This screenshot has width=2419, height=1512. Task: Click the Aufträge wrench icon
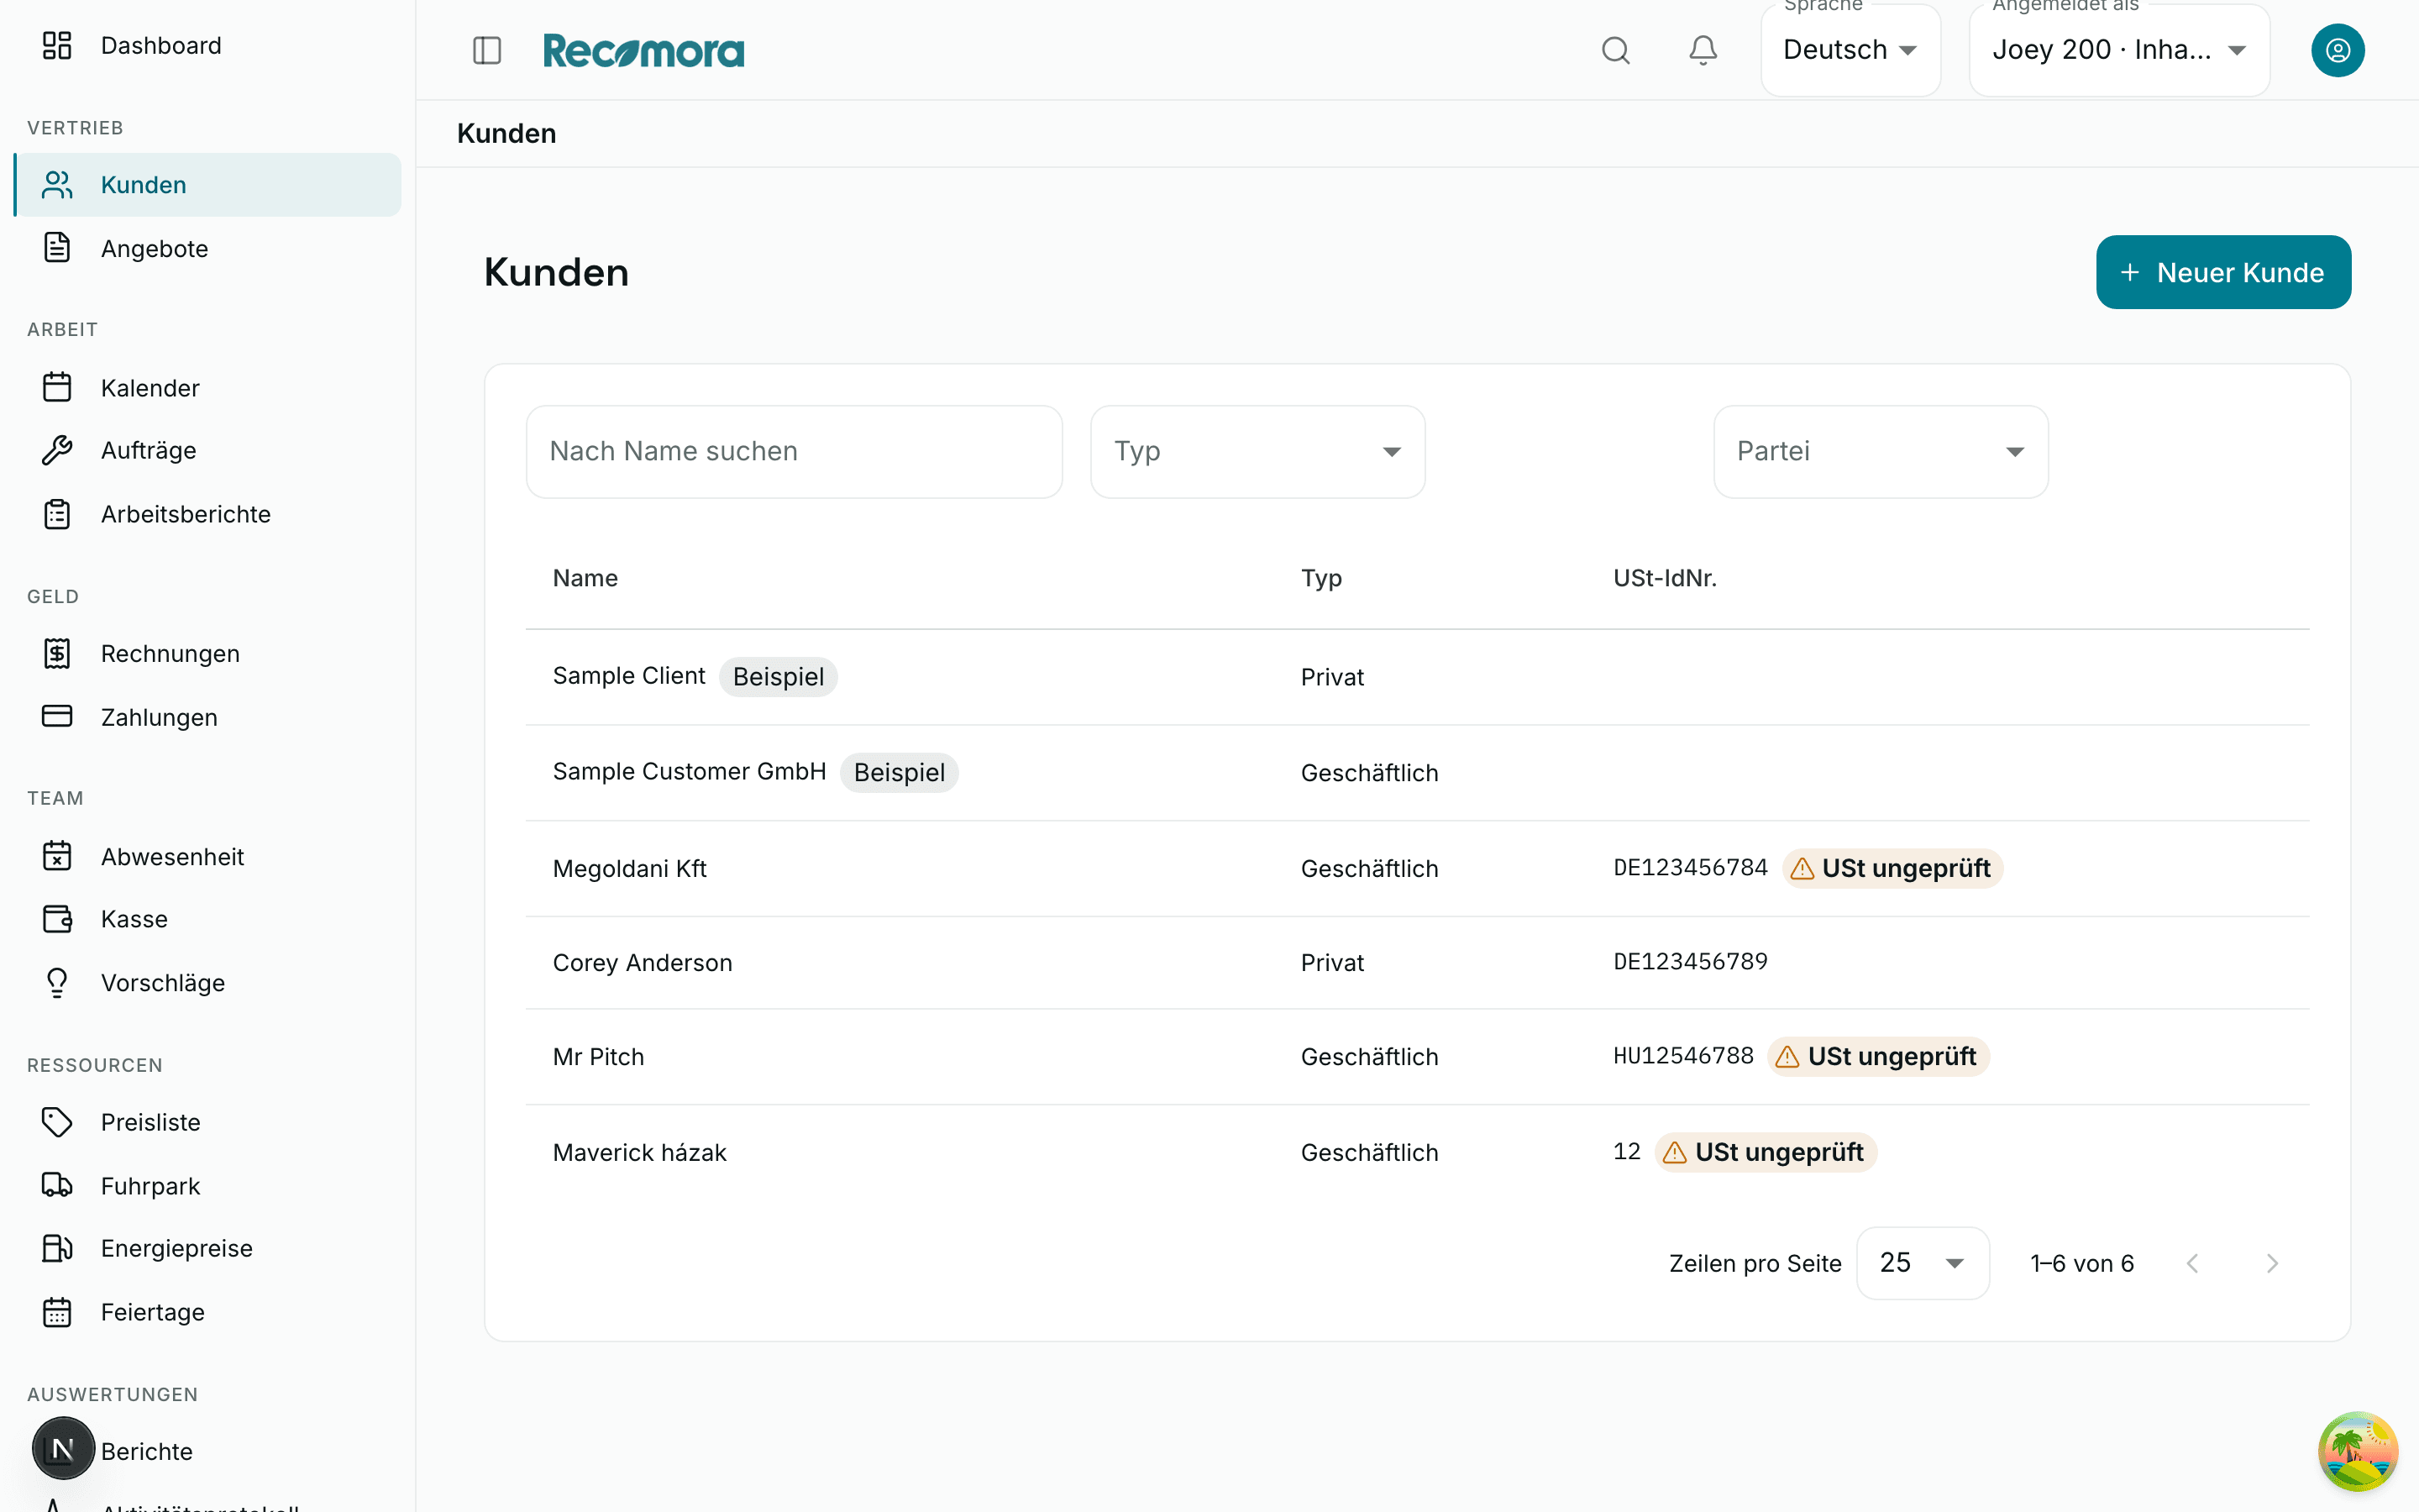[x=57, y=450]
